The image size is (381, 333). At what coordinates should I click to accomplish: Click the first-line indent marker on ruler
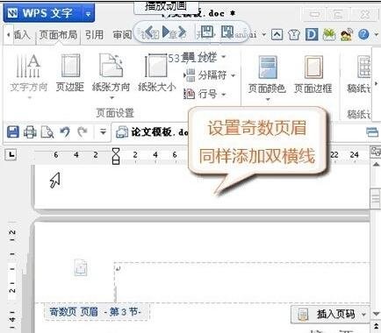coord(116,152)
